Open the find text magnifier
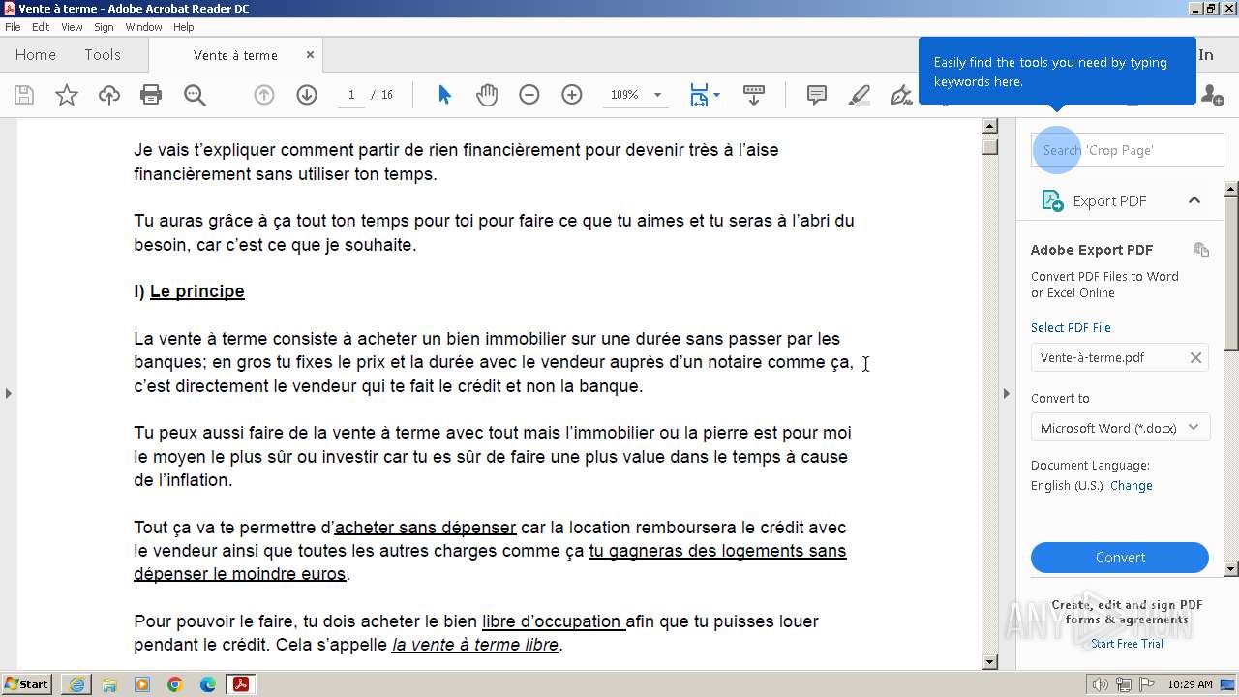 coord(195,95)
